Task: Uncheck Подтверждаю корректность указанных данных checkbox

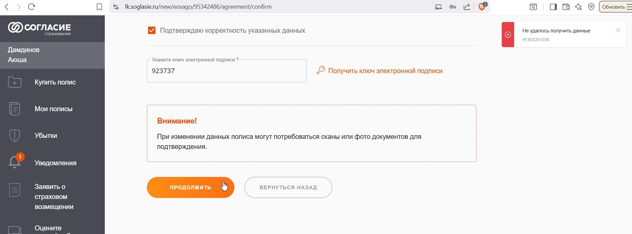Action: point(152,30)
